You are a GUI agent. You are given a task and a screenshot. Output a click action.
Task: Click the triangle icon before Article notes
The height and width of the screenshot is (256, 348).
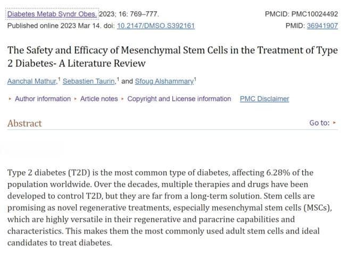click(x=76, y=99)
